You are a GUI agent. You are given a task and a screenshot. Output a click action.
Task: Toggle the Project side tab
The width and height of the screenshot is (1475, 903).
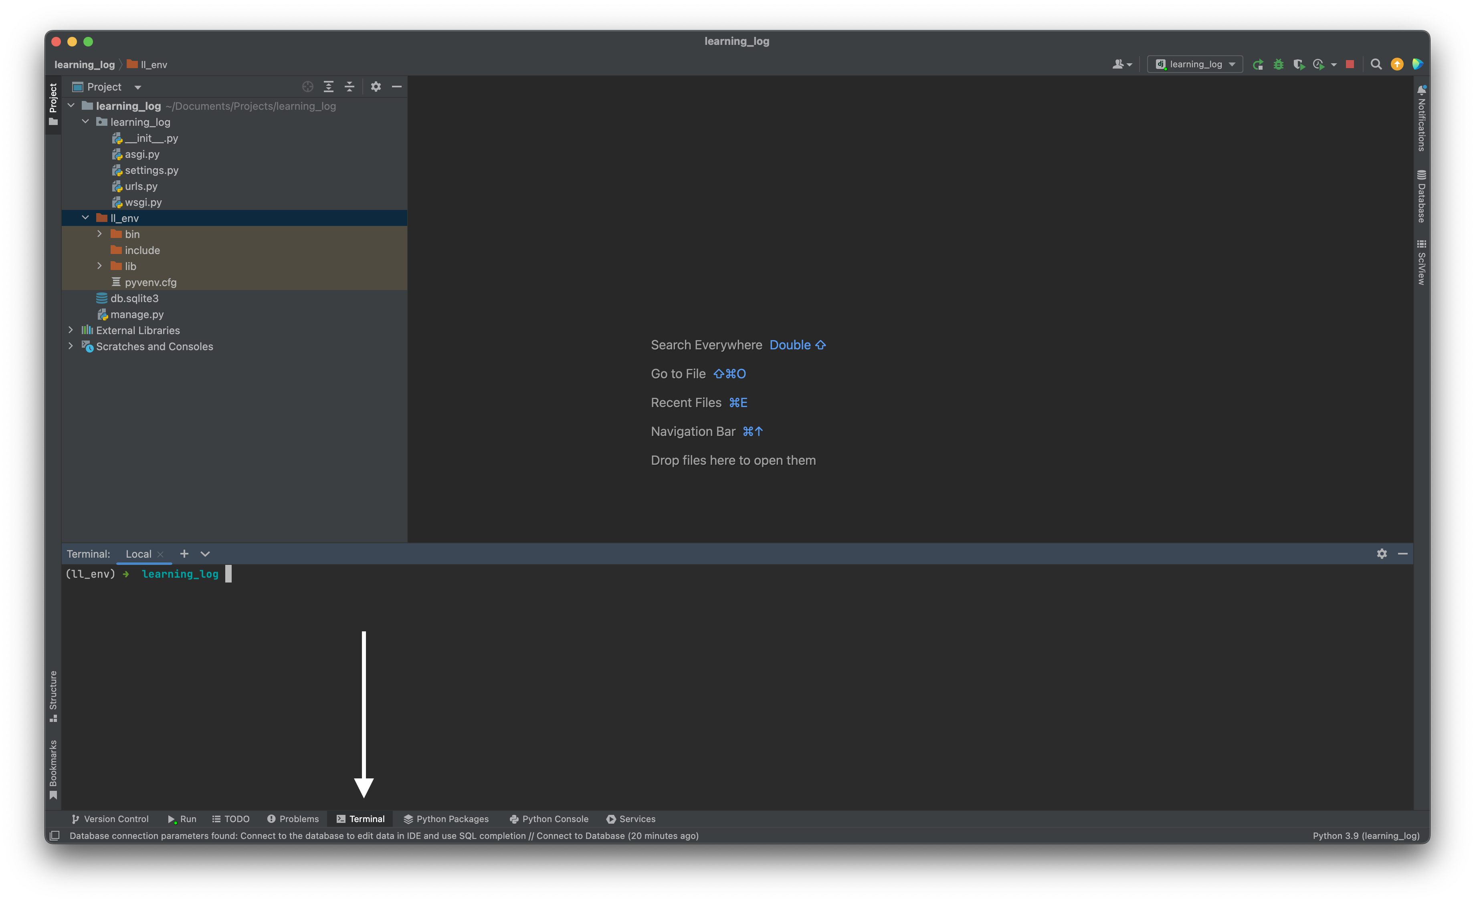53,105
